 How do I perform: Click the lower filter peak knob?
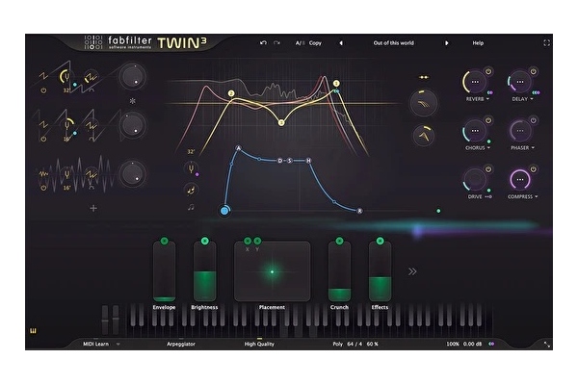click(x=424, y=135)
